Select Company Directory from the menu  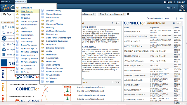(53, 10)
